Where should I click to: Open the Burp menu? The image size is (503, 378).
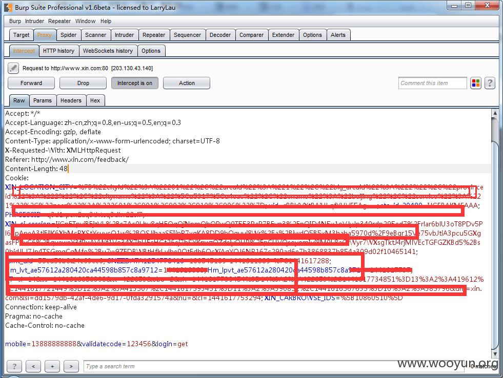point(15,21)
